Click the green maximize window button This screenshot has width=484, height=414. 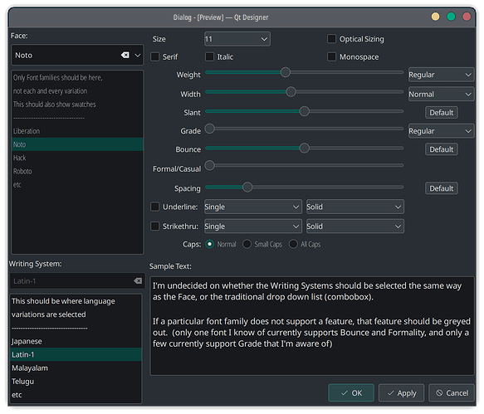451,17
